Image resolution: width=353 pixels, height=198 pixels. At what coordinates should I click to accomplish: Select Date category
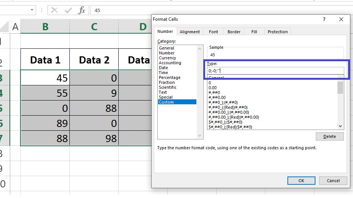click(x=163, y=68)
